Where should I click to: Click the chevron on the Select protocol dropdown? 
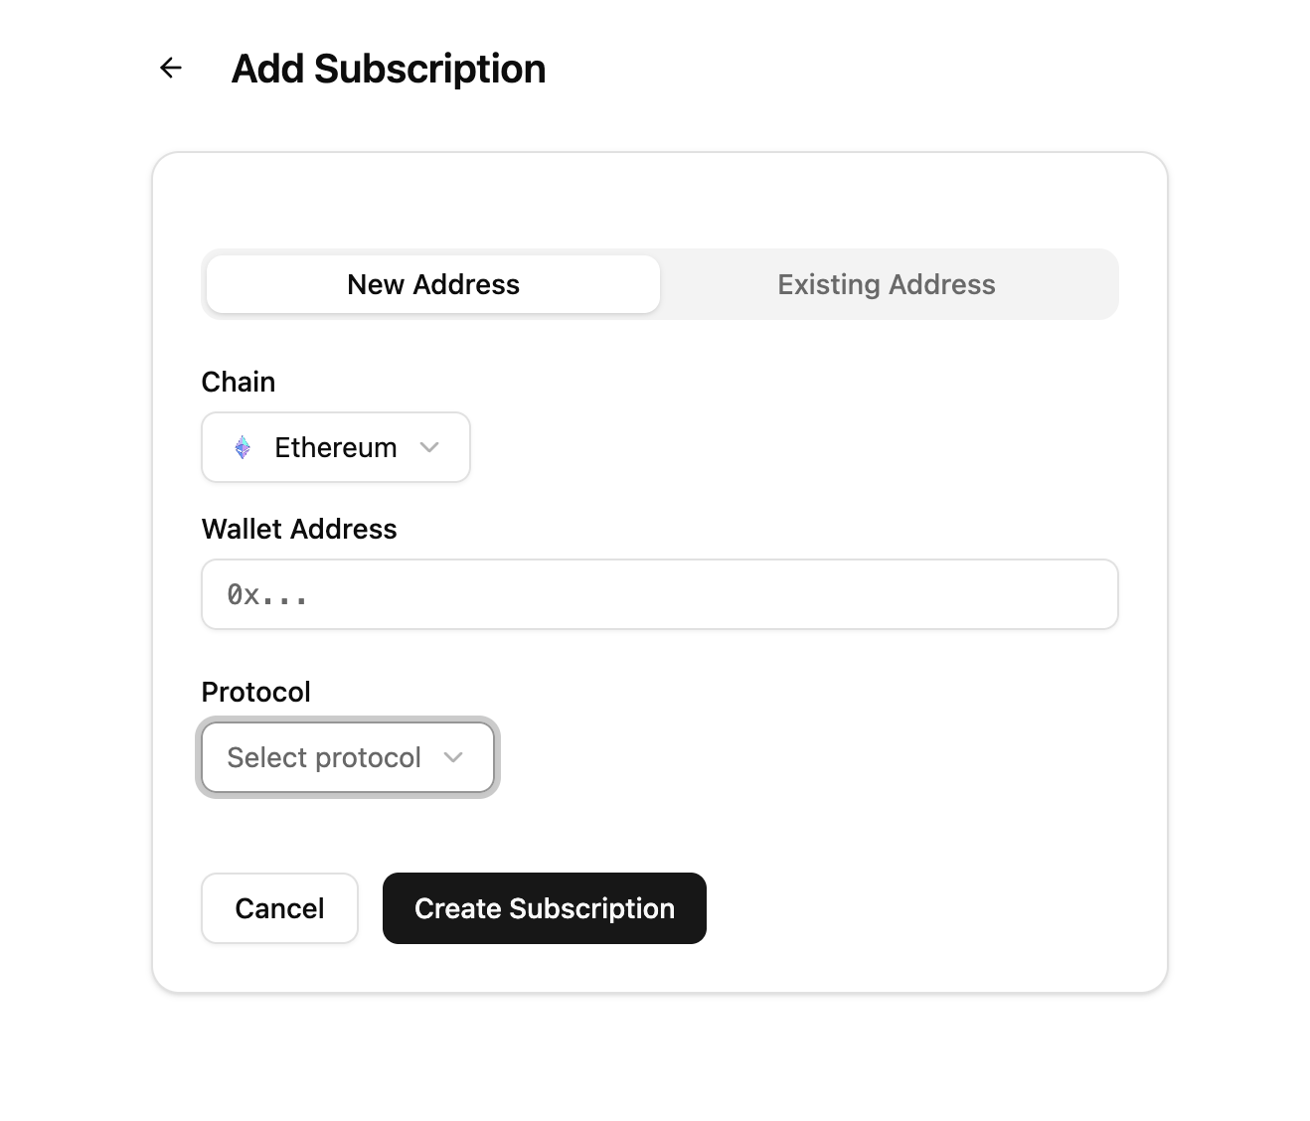click(455, 757)
